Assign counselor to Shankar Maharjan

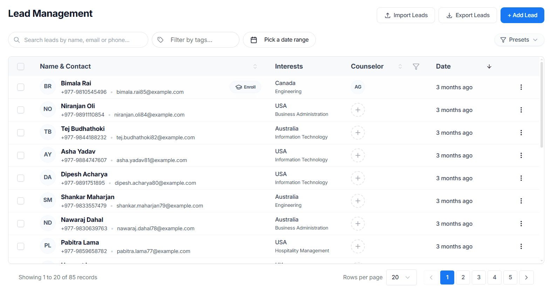(358, 201)
